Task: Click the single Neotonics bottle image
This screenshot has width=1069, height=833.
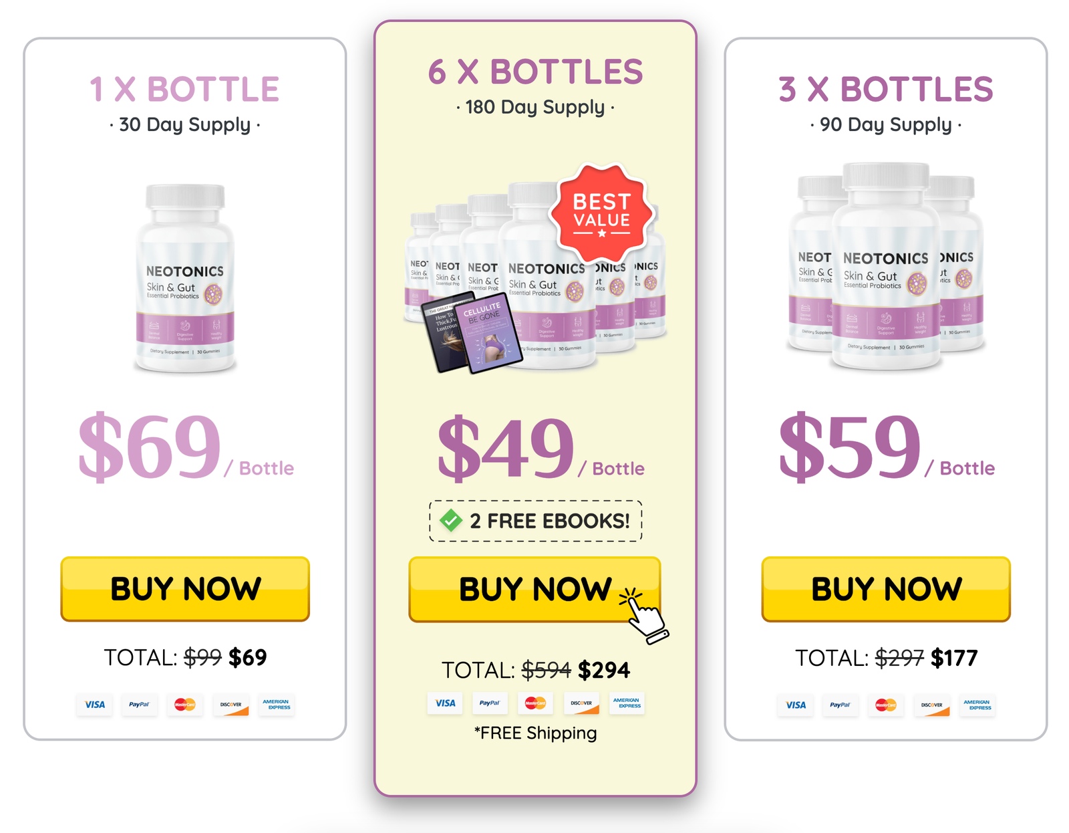Action: [x=185, y=278]
